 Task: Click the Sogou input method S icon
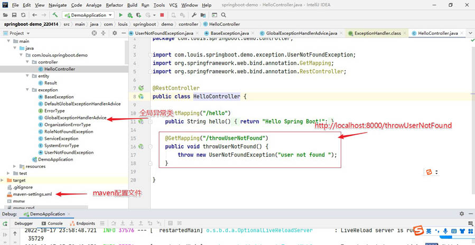coord(418,231)
